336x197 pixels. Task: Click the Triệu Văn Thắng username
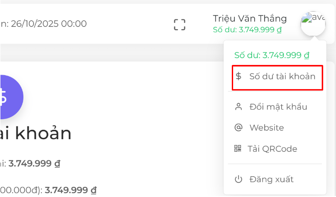tap(249, 18)
